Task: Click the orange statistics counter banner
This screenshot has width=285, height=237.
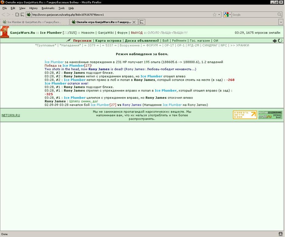Action: (245, 115)
